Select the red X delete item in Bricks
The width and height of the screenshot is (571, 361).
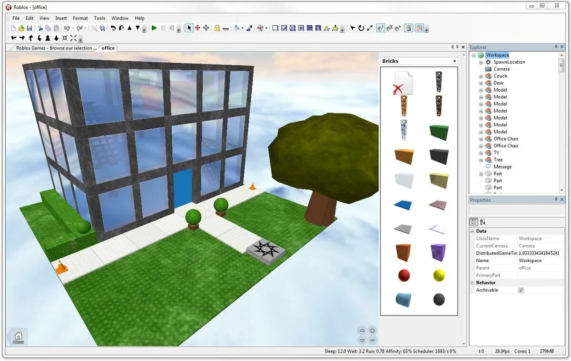pyautogui.click(x=403, y=83)
